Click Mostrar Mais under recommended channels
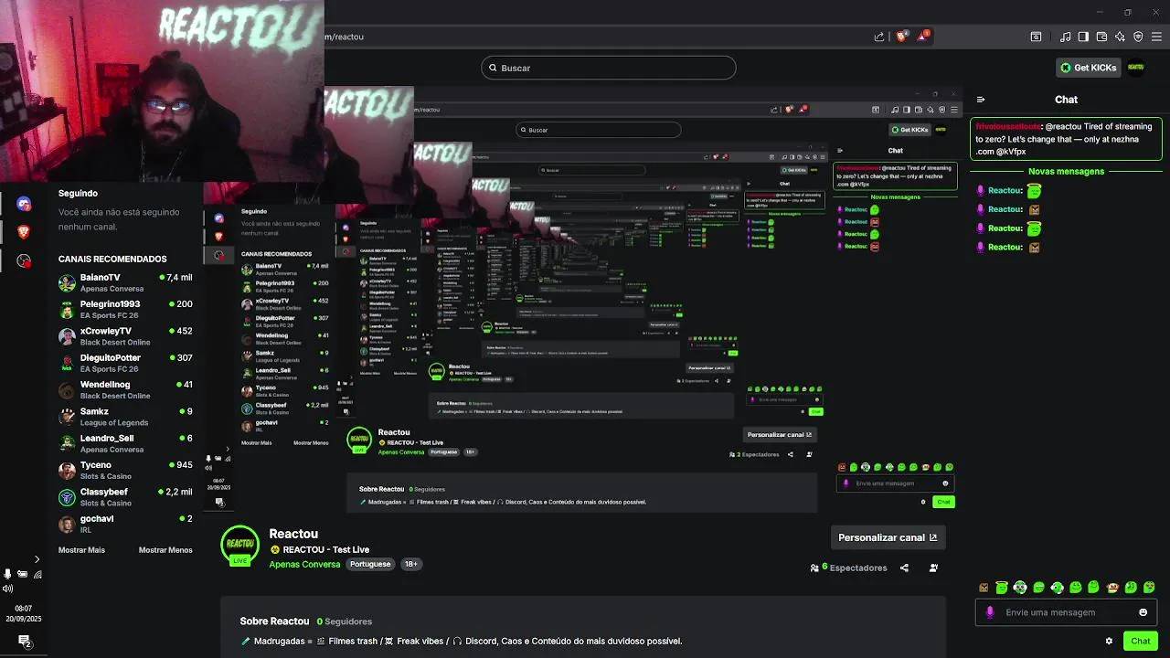This screenshot has height=658, width=1170. [x=81, y=550]
